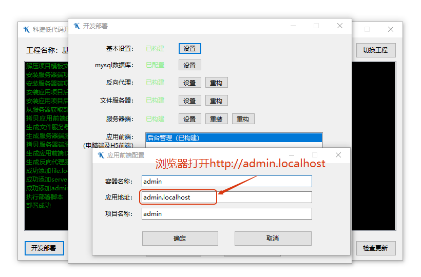Open the mysql数据库 设置 button
The height and width of the screenshot is (277, 421).
(x=189, y=65)
